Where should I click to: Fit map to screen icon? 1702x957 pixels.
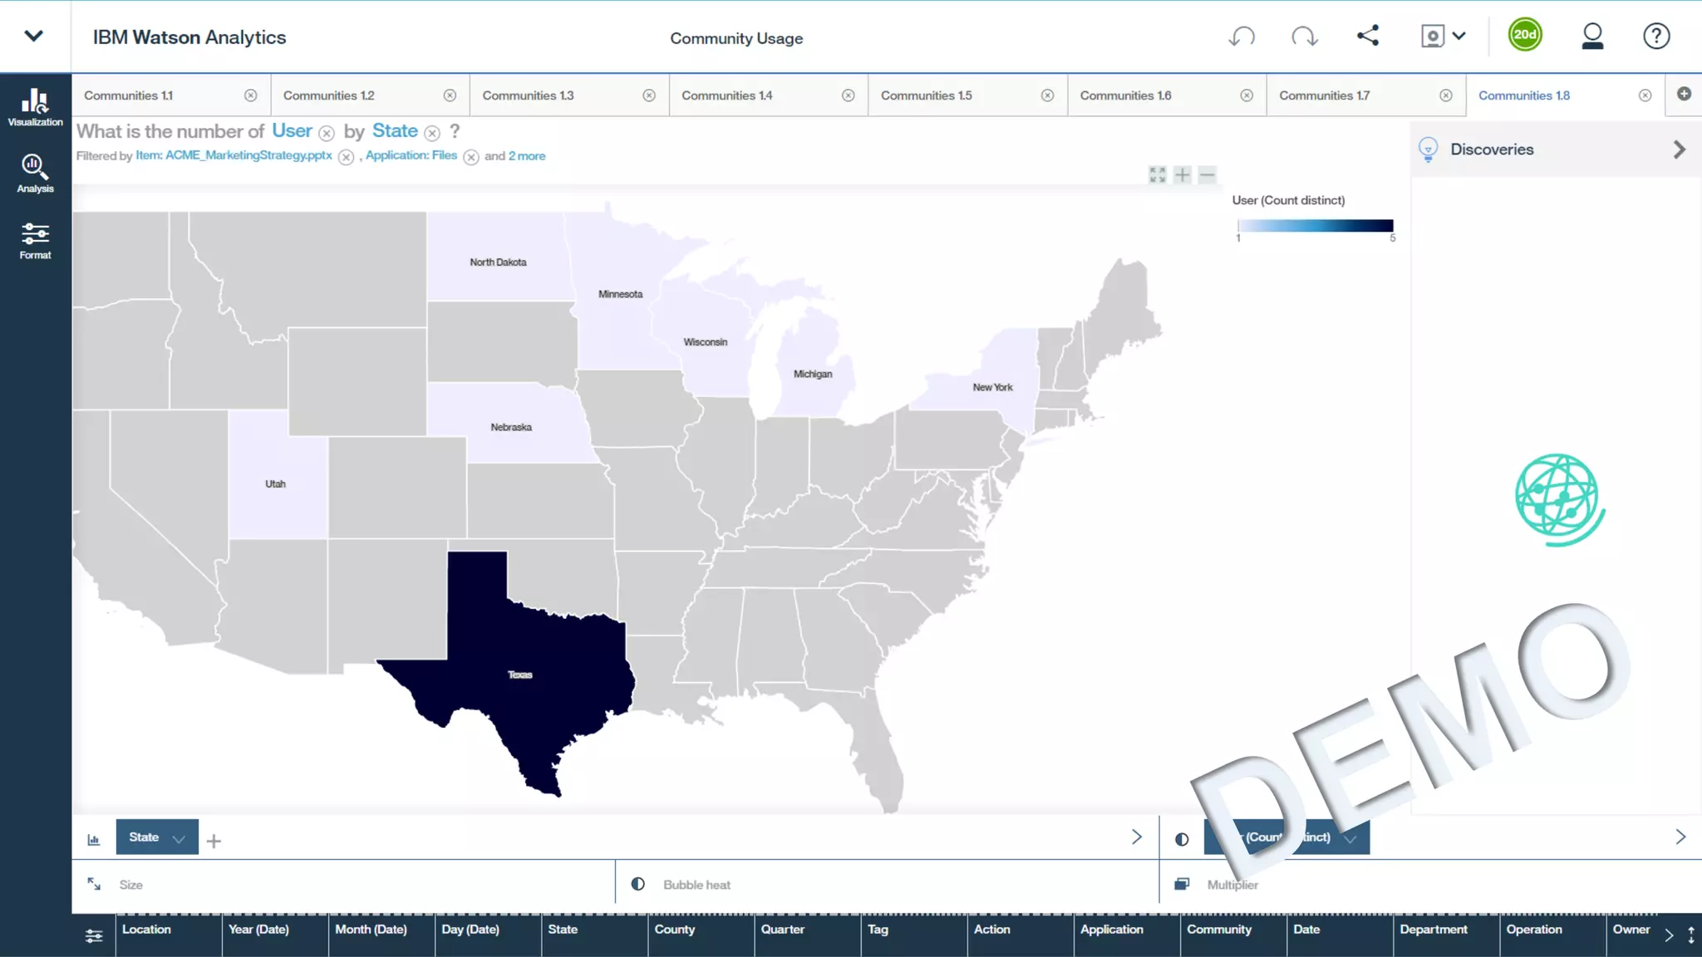coord(1157,174)
